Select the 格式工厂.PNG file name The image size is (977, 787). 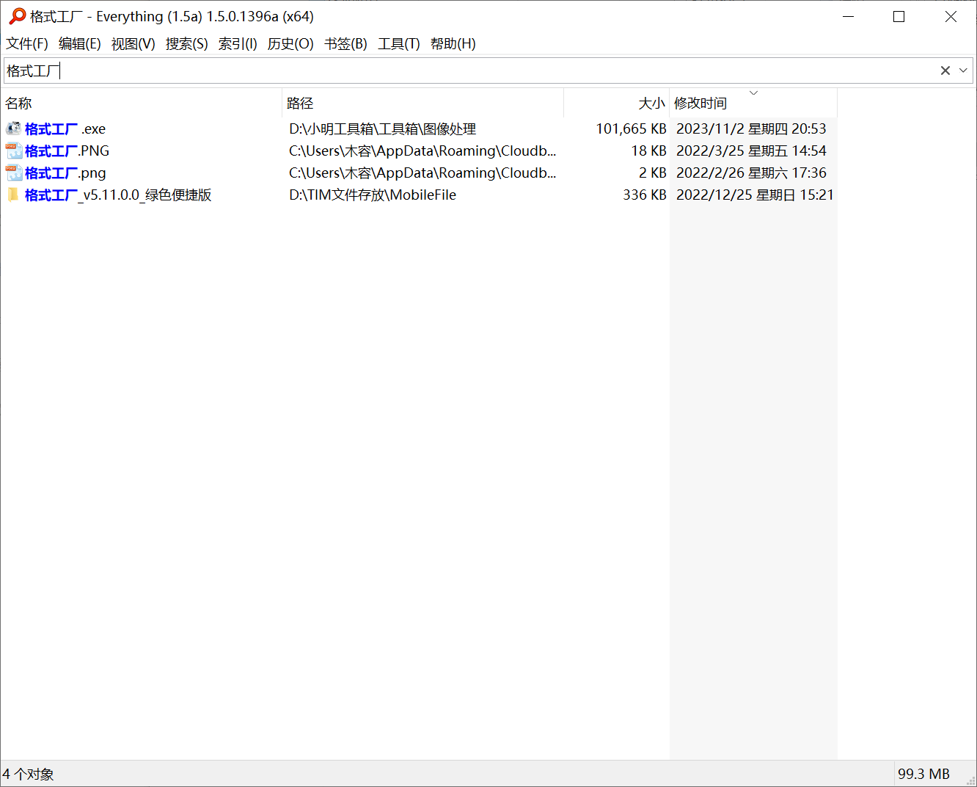[67, 151]
